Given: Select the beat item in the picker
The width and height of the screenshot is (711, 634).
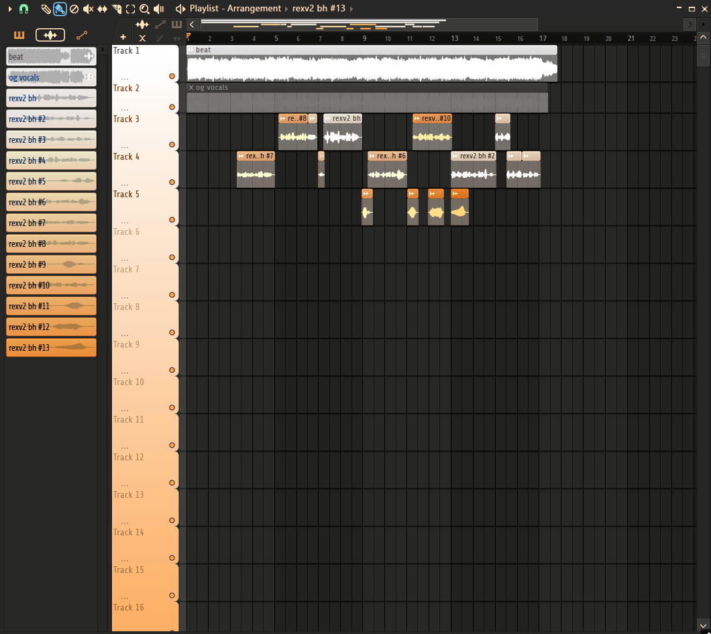Looking at the screenshot, I should (x=51, y=56).
